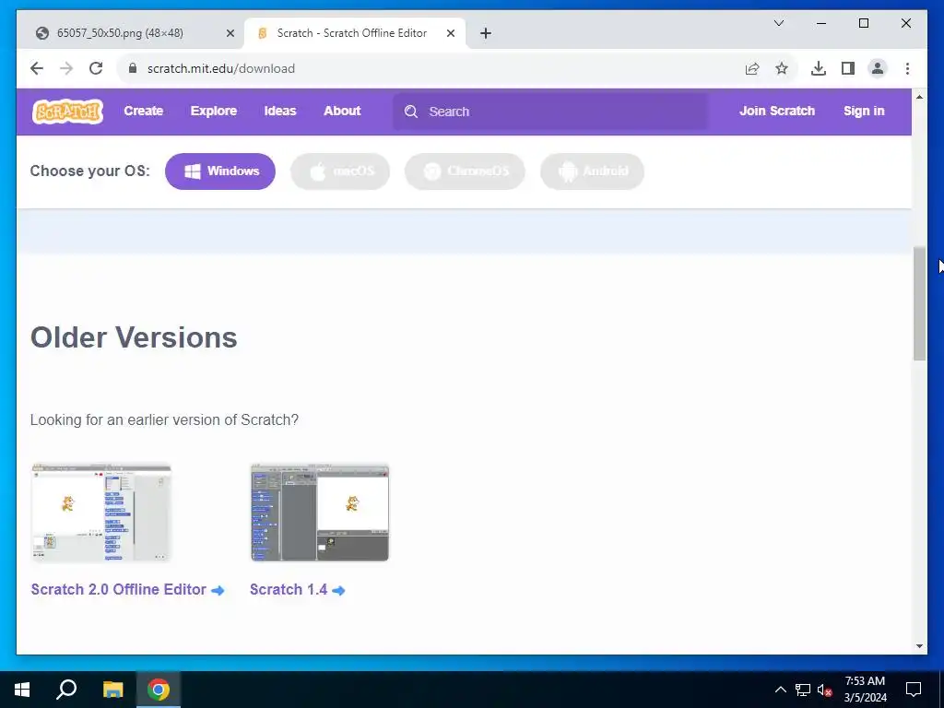Screen dimensions: 944x708
Task: Choose ChromeOS as your OS
Action: tap(465, 171)
